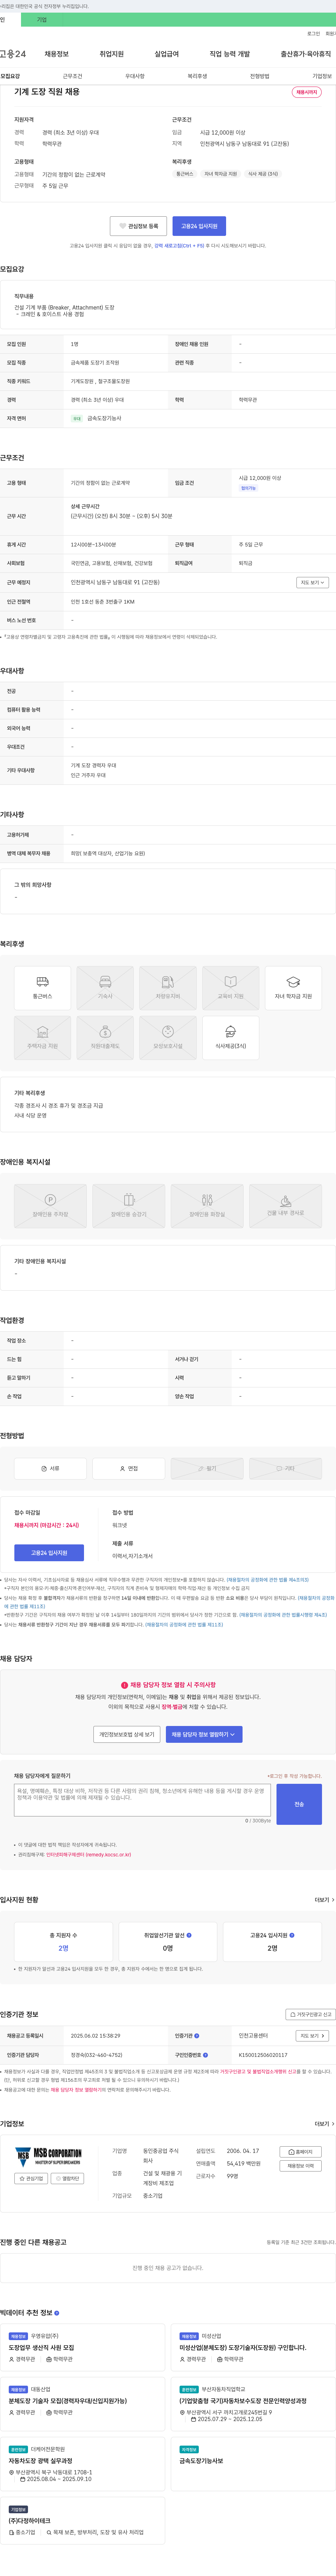336x2576 pixels.
Task: Click the 교육비 지원 welfare icon
Action: coord(230,988)
